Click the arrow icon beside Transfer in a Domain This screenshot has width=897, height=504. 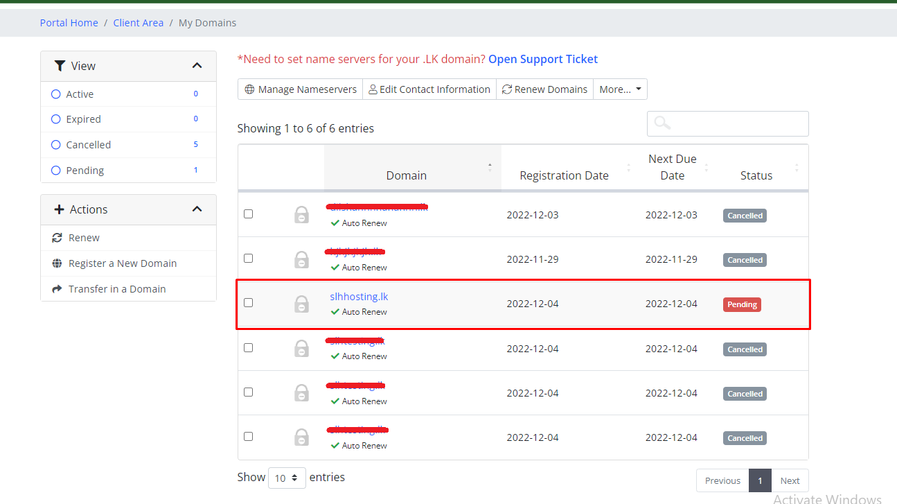[57, 289]
